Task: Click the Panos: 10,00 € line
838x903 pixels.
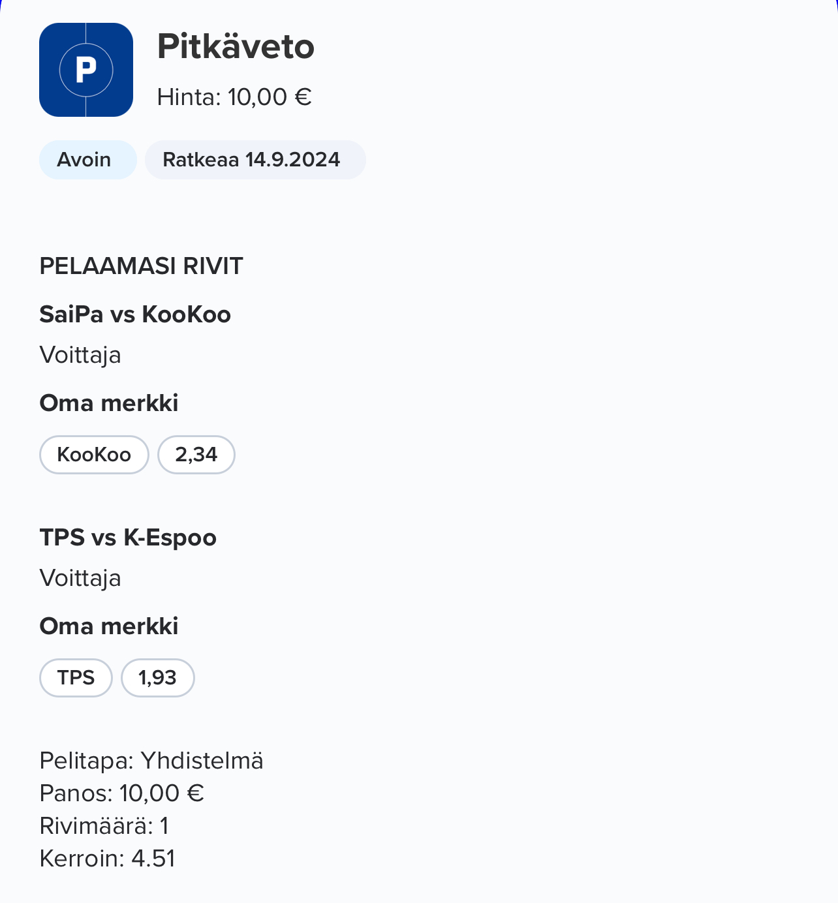Action: (122, 793)
